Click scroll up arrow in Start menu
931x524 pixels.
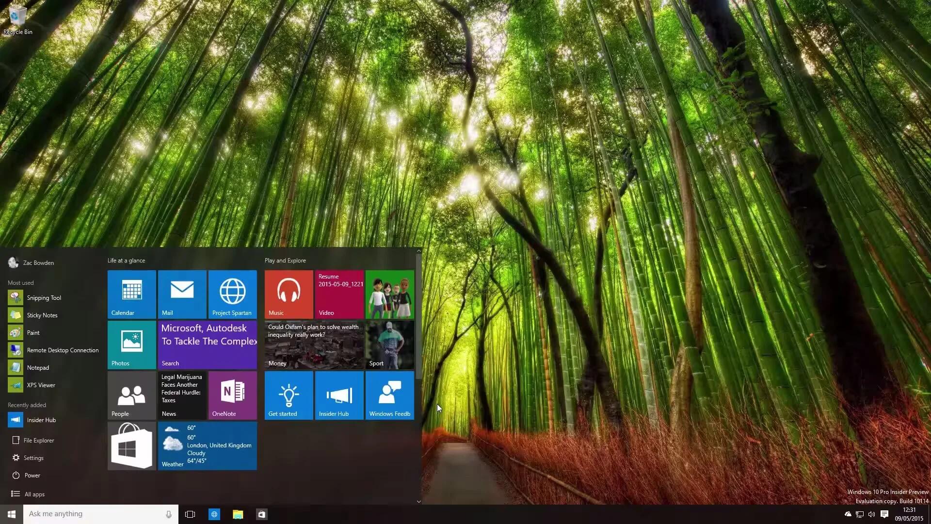pos(419,251)
